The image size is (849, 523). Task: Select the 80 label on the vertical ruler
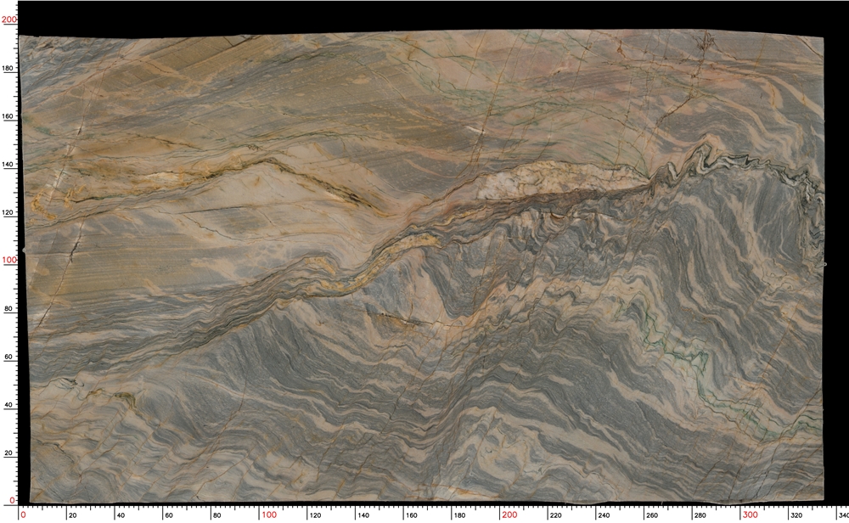pyautogui.click(x=8, y=309)
